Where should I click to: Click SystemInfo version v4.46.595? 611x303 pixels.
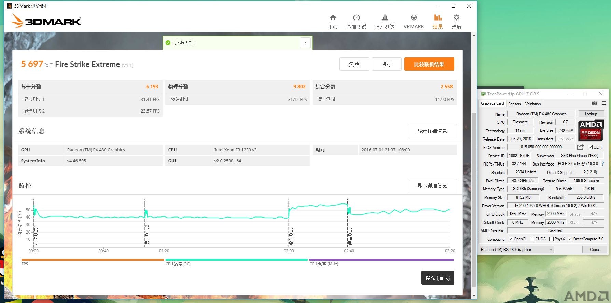point(77,161)
